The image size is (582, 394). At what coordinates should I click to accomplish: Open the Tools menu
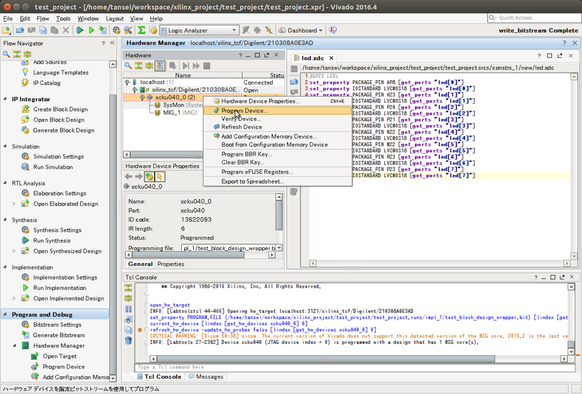pyautogui.click(x=63, y=18)
